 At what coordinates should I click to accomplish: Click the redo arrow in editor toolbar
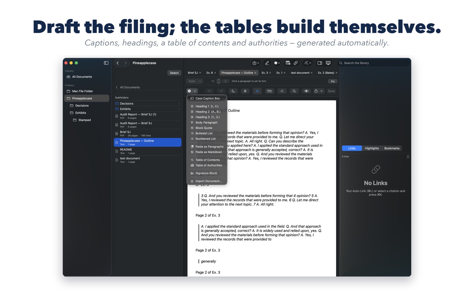pos(221,91)
